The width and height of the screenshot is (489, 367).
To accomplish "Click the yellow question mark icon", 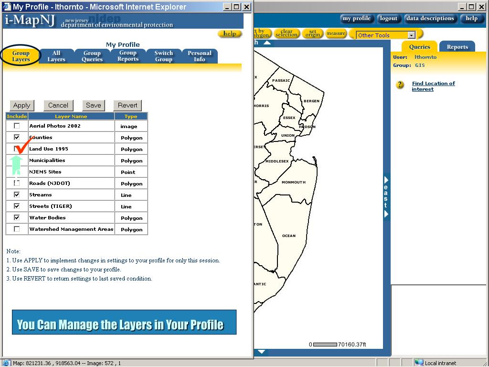I will pos(400,85).
